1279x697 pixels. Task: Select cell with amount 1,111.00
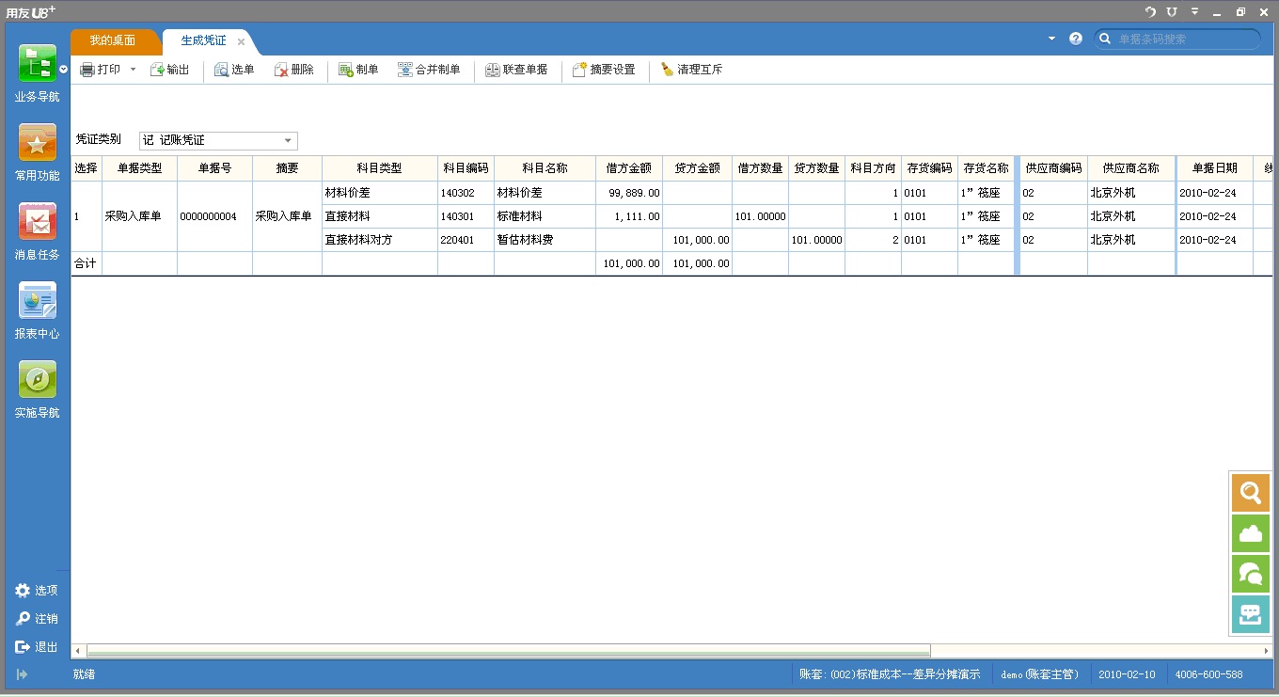coord(629,216)
